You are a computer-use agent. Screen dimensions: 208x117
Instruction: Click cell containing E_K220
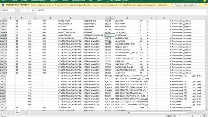coord(110,82)
